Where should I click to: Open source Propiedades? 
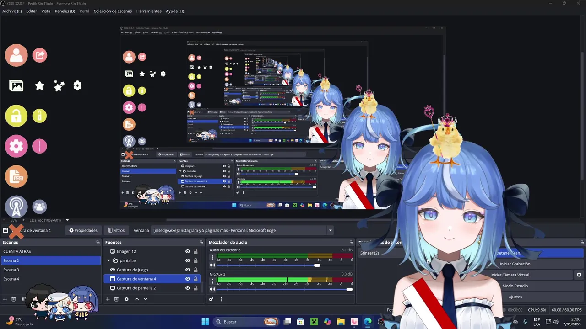(83, 230)
